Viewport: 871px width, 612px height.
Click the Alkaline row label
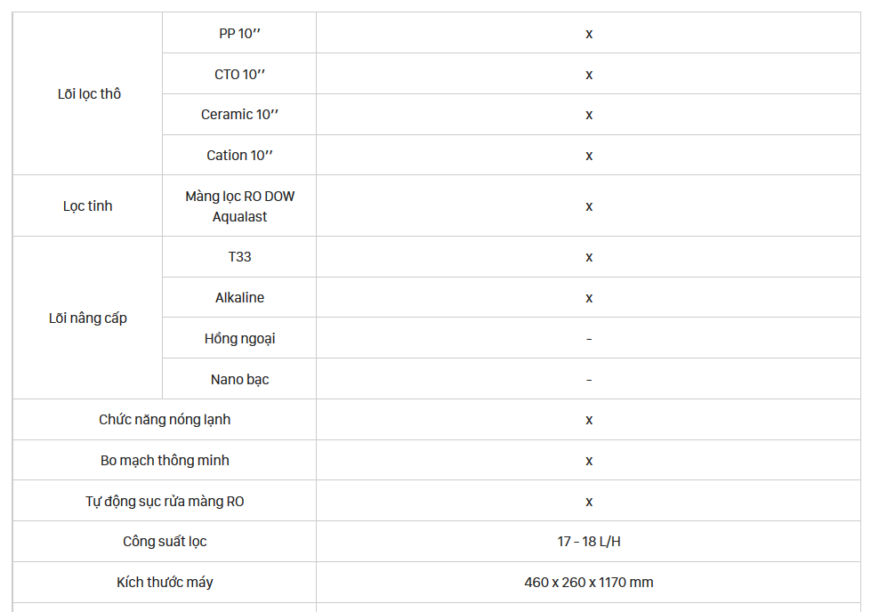pos(239,298)
